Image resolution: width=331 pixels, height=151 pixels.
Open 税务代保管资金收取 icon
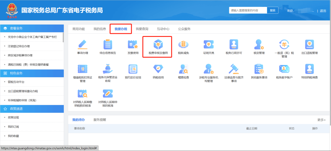pos(108,69)
